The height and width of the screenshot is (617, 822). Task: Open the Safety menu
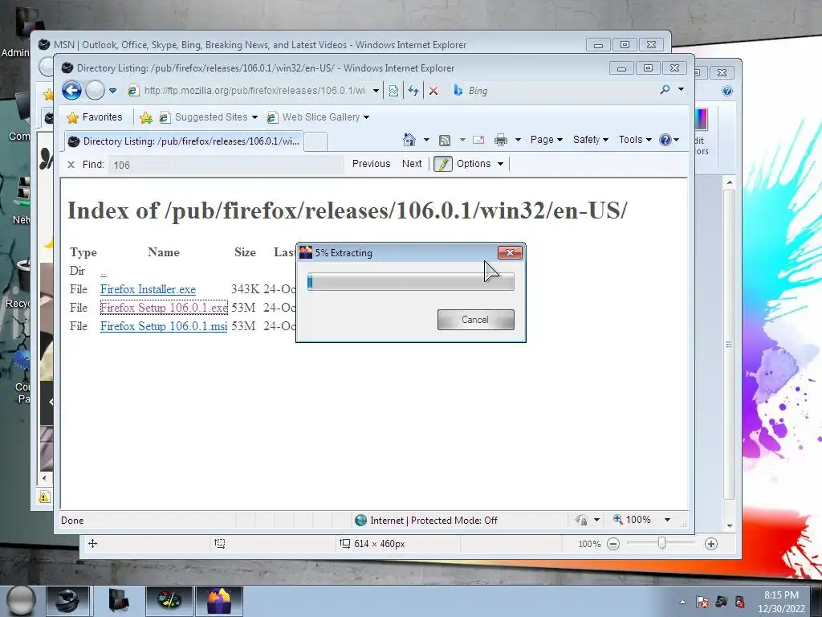(x=590, y=140)
